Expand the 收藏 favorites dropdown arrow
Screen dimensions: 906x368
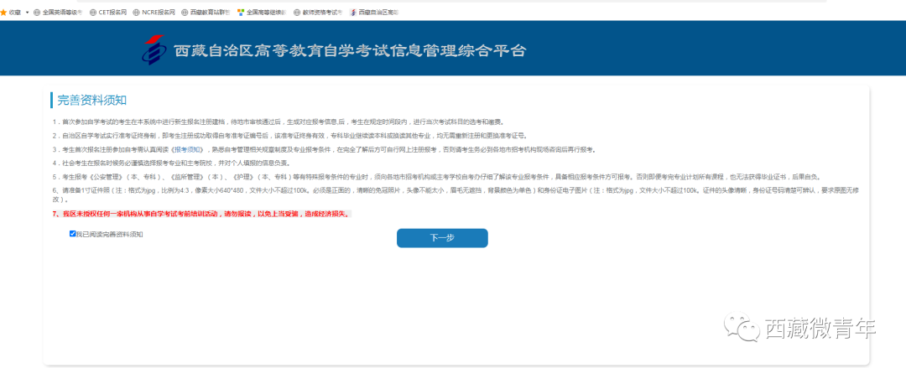click(27, 13)
